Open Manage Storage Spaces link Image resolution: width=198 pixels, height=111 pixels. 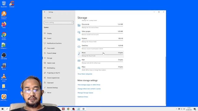coord(85,93)
